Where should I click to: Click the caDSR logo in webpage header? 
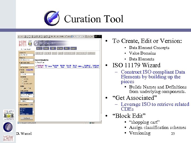coord(30,43)
